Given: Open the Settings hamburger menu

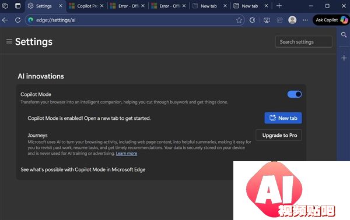Looking at the screenshot, I should [9, 41].
